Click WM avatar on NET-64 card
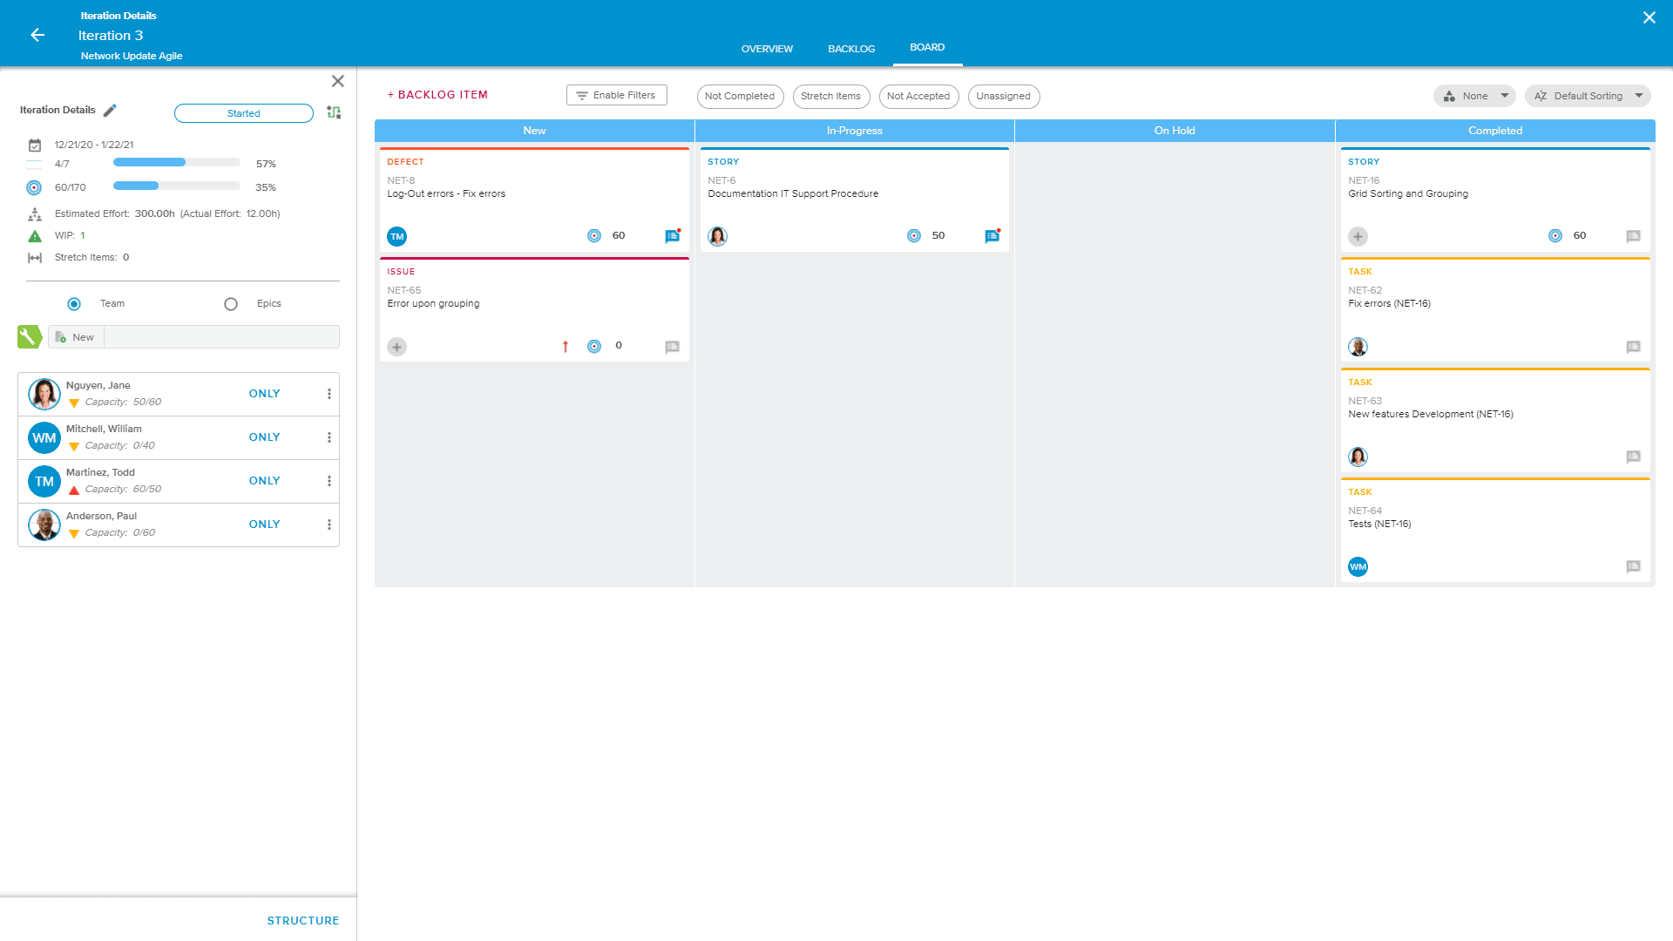Image resolution: width=1673 pixels, height=941 pixels. click(1358, 566)
